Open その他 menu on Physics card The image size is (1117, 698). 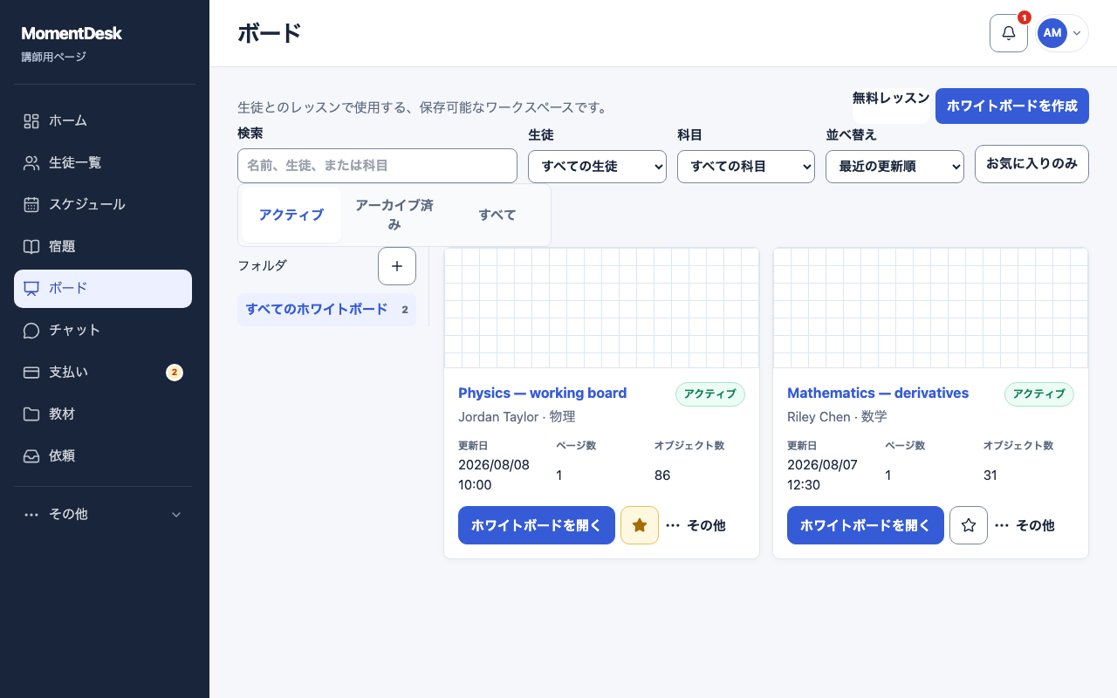point(696,525)
